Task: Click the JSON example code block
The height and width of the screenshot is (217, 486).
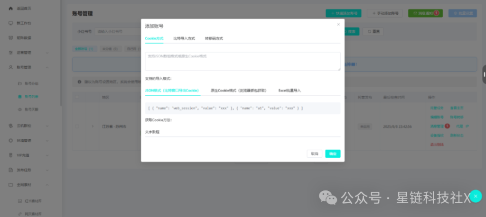Action: pos(243,108)
